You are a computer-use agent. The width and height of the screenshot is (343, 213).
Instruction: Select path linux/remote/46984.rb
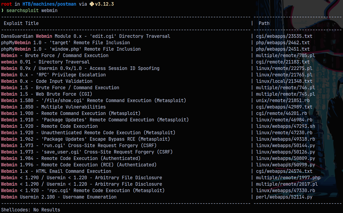[284, 120]
